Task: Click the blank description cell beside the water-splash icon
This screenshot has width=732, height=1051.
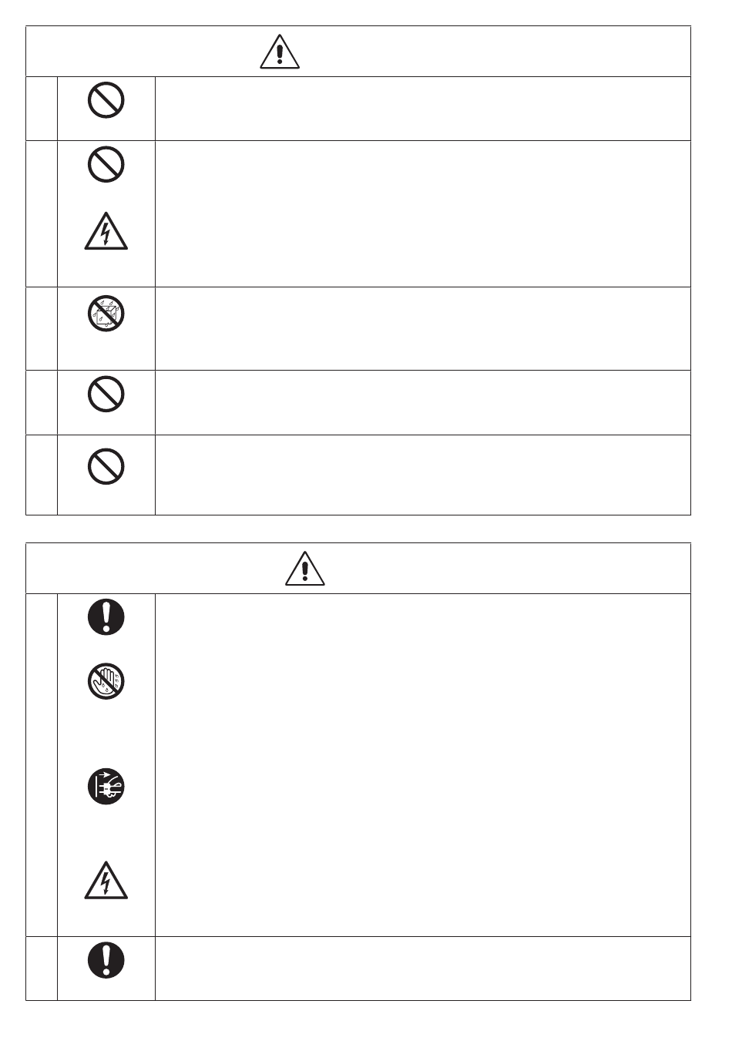Action: [x=423, y=329]
